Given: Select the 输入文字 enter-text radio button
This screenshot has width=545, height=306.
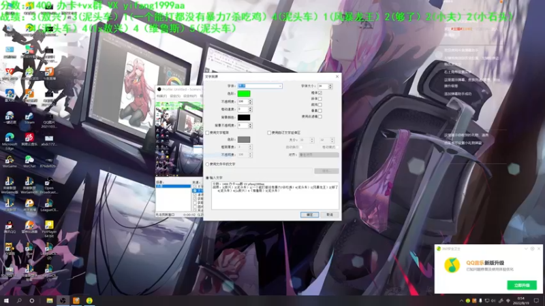Looking at the screenshot, I should pos(208,177).
